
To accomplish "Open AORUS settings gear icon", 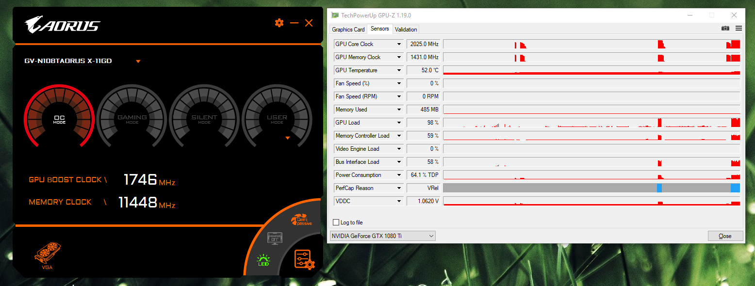I will tap(279, 23).
